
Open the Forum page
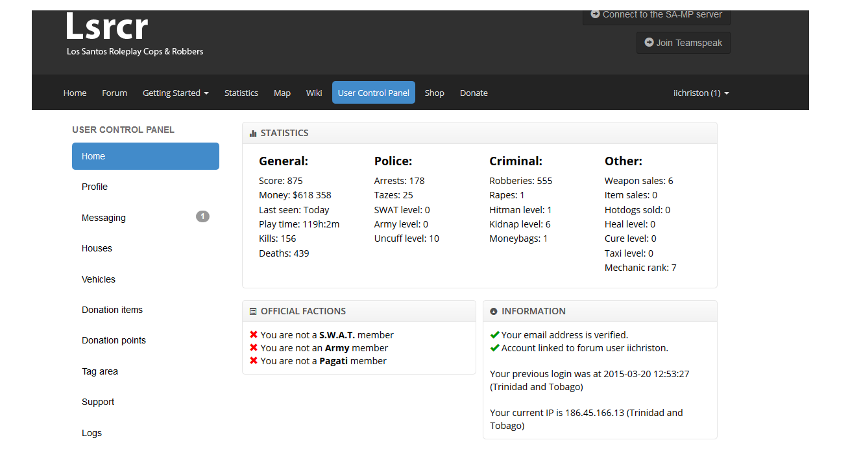coord(114,93)
